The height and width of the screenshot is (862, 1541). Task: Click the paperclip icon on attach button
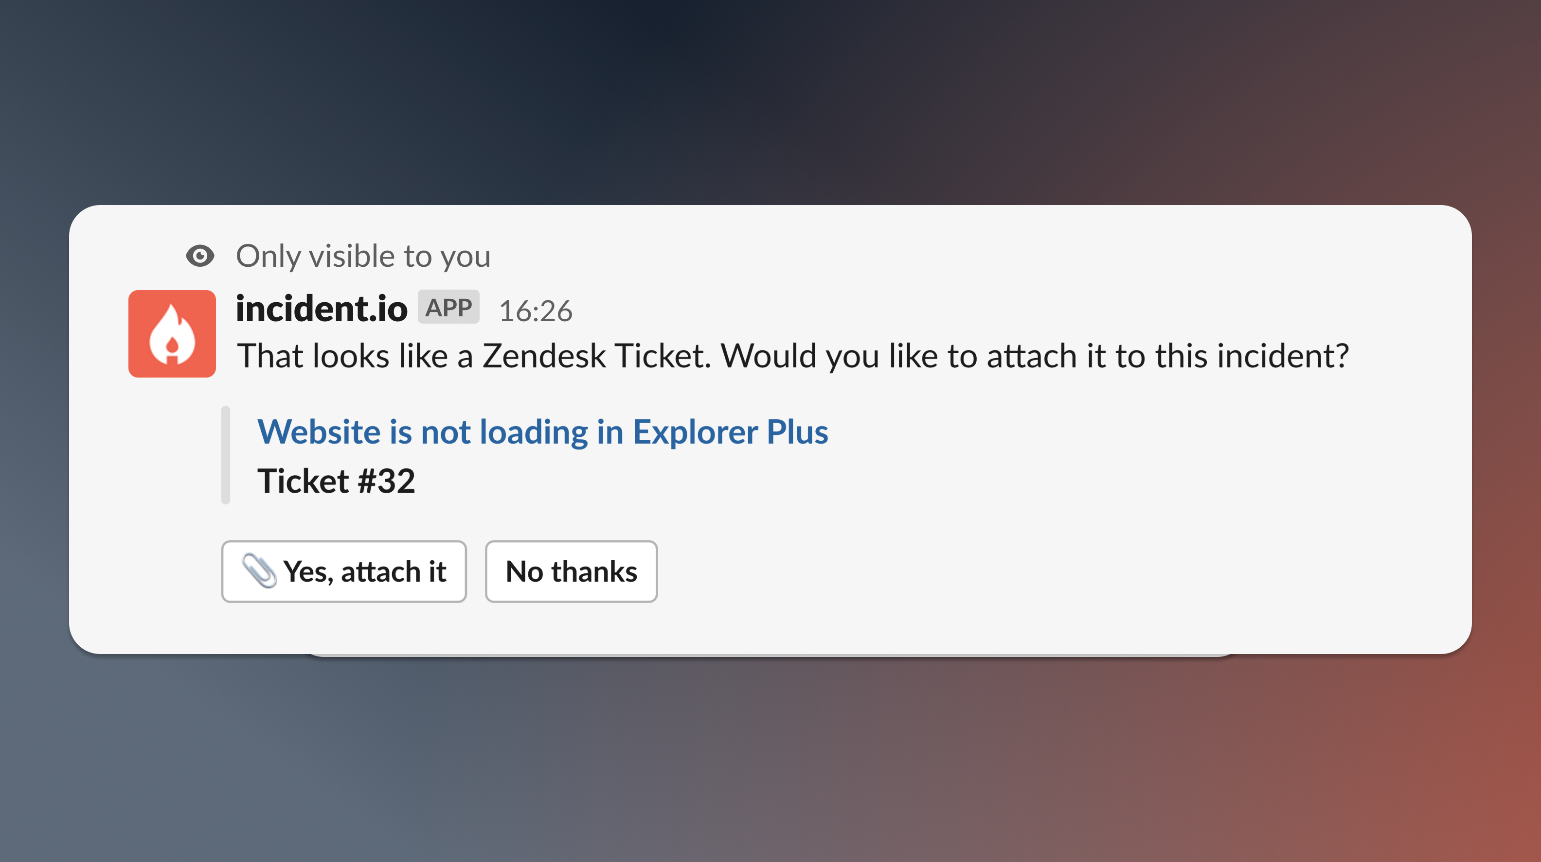pyautogui.click(x=259, y=571)
